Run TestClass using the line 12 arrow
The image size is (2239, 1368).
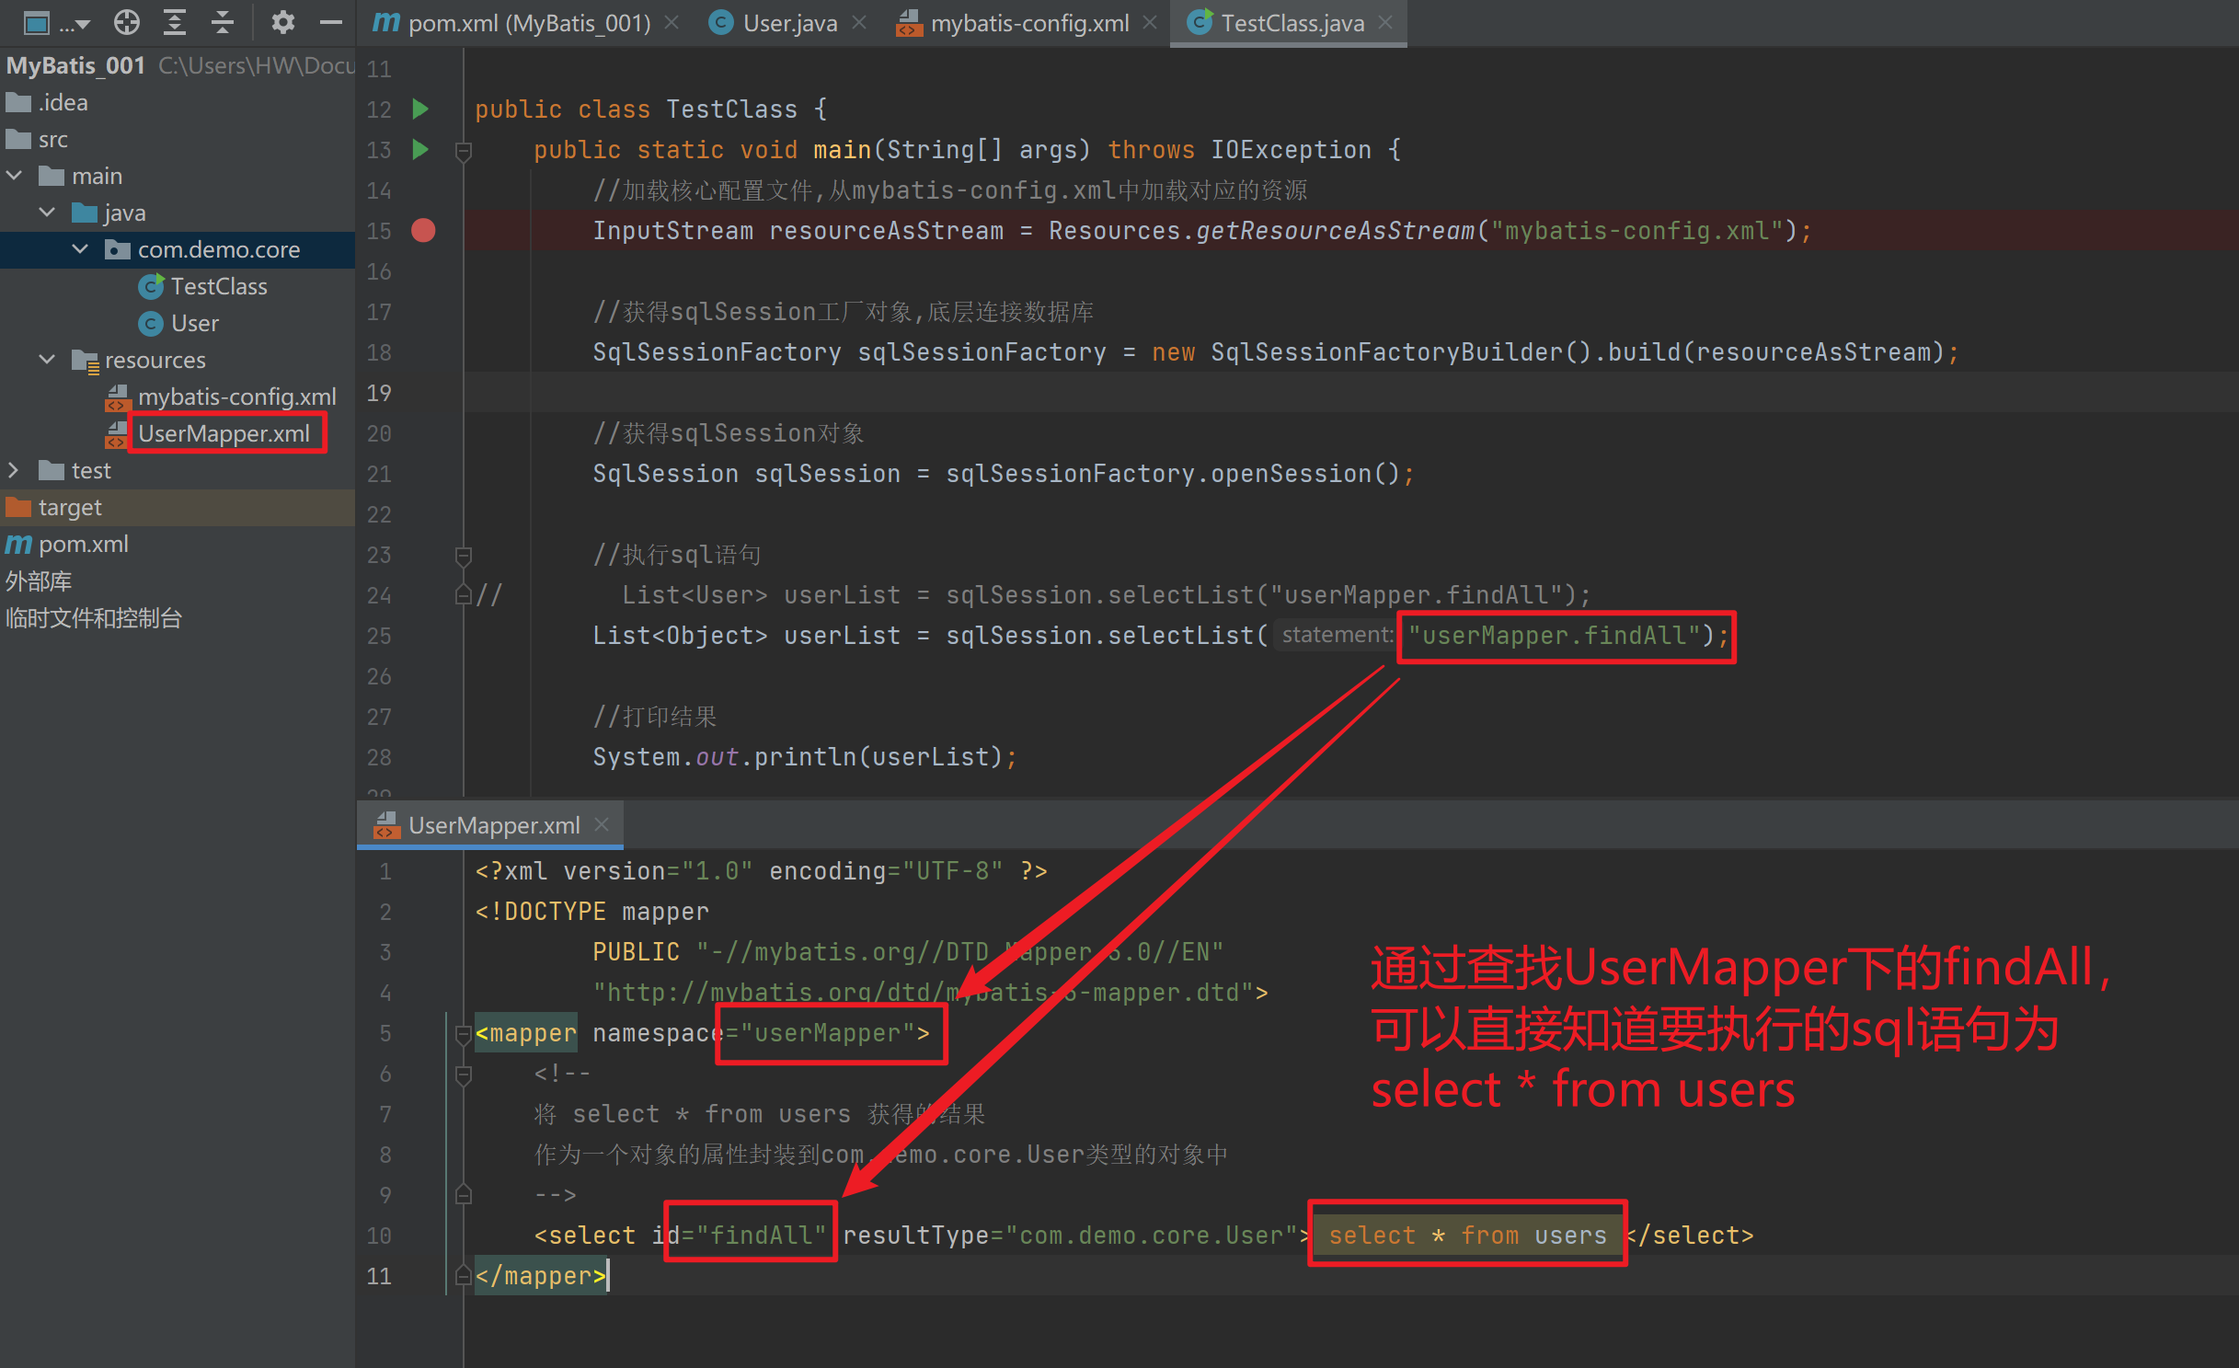pyautogui.click(x=420, y=109)
